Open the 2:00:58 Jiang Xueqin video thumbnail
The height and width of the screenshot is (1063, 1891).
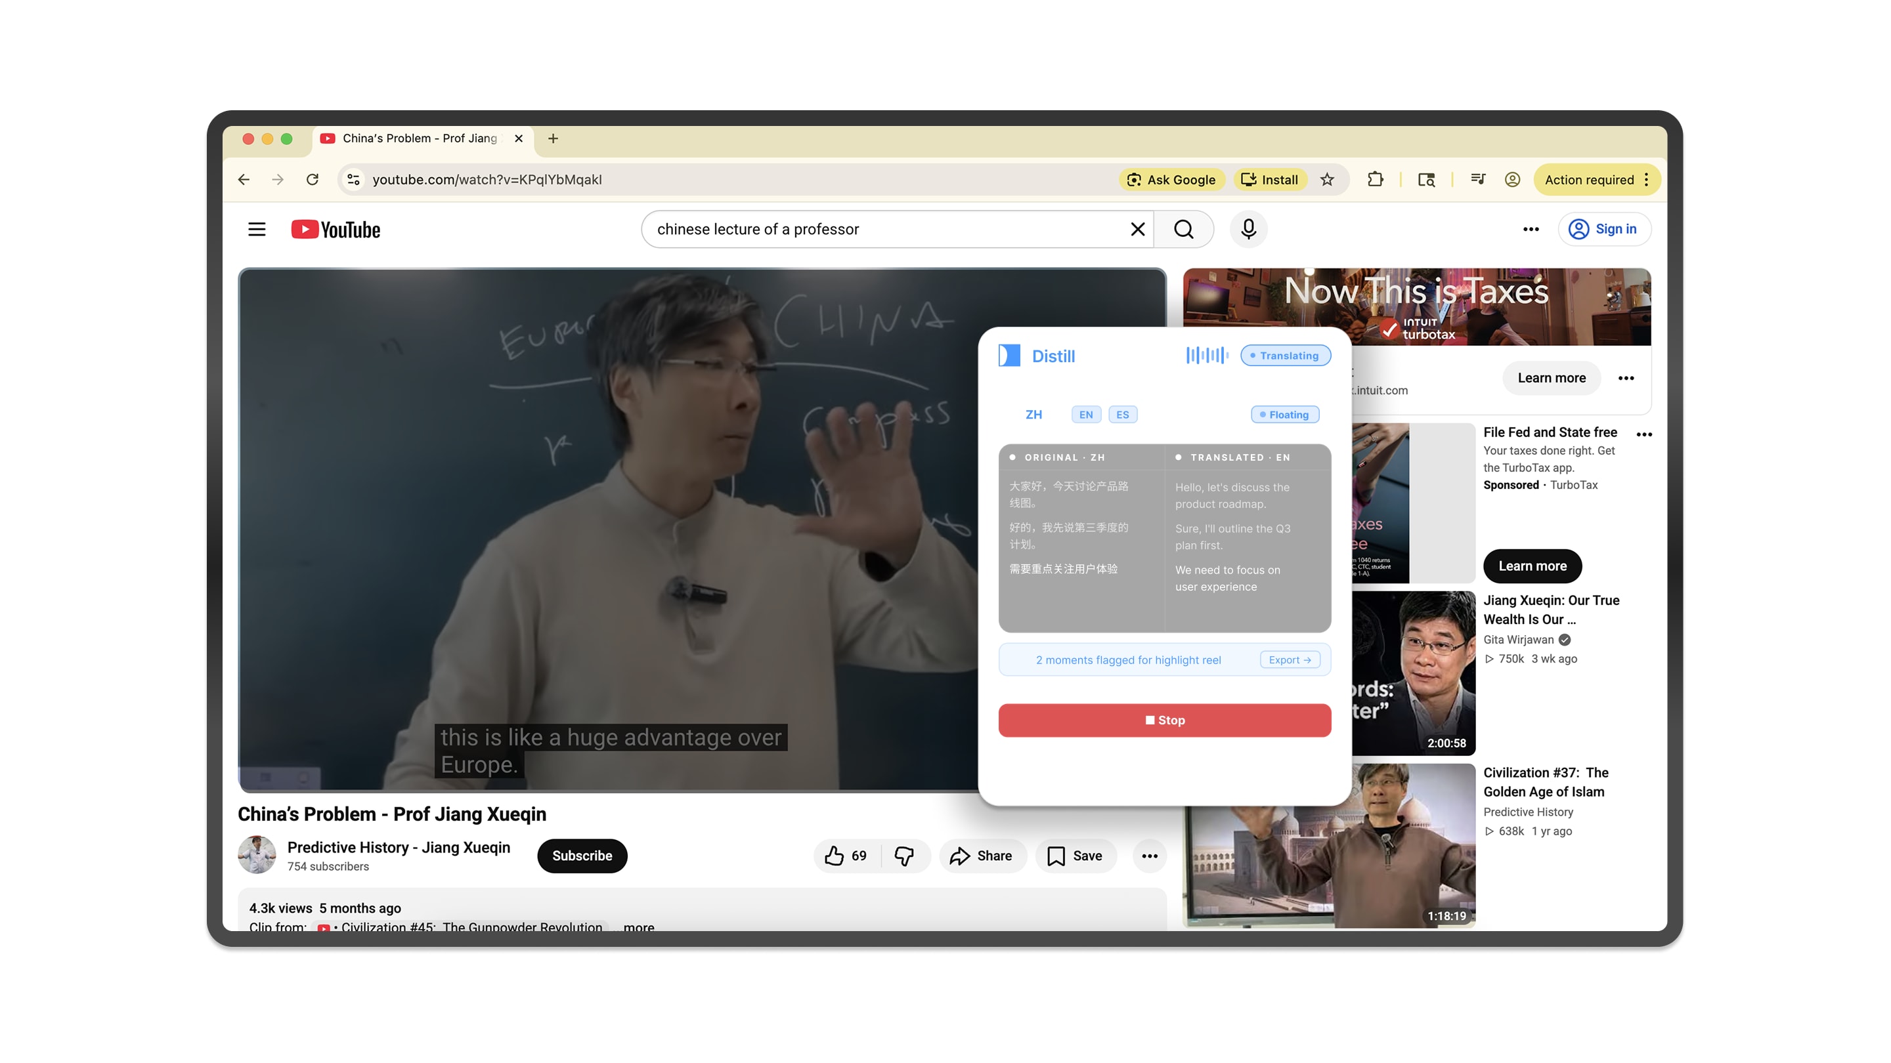click(x=1413, y=673)
